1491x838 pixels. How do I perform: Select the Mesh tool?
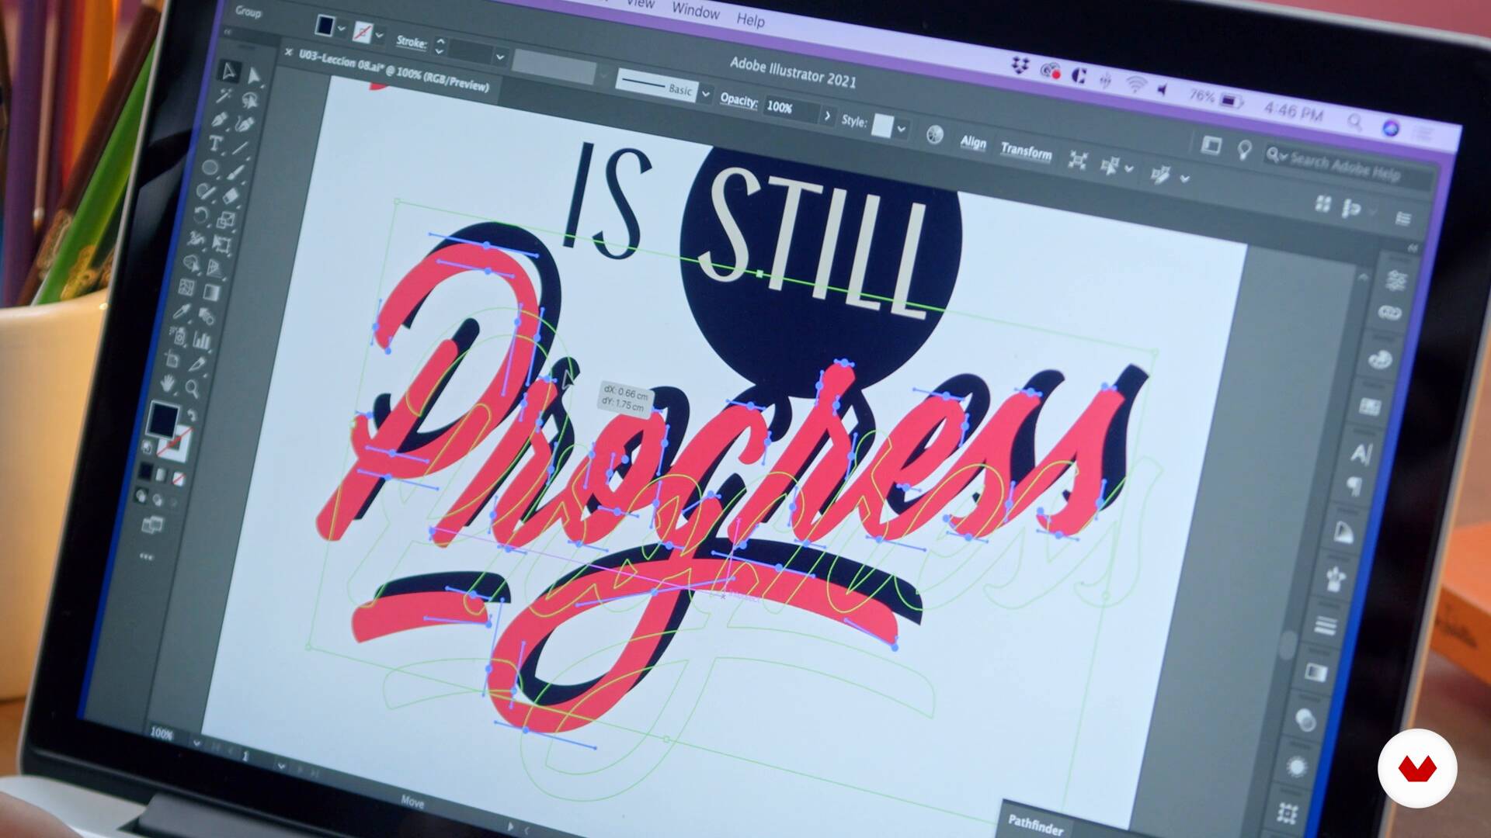(187, 288)
